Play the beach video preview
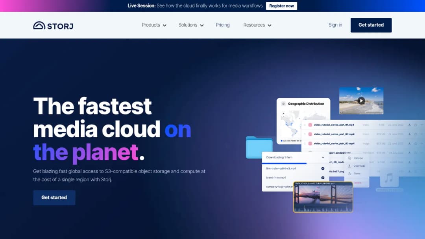The height and width of the screenshot is (239, 425). click(361, 100)
